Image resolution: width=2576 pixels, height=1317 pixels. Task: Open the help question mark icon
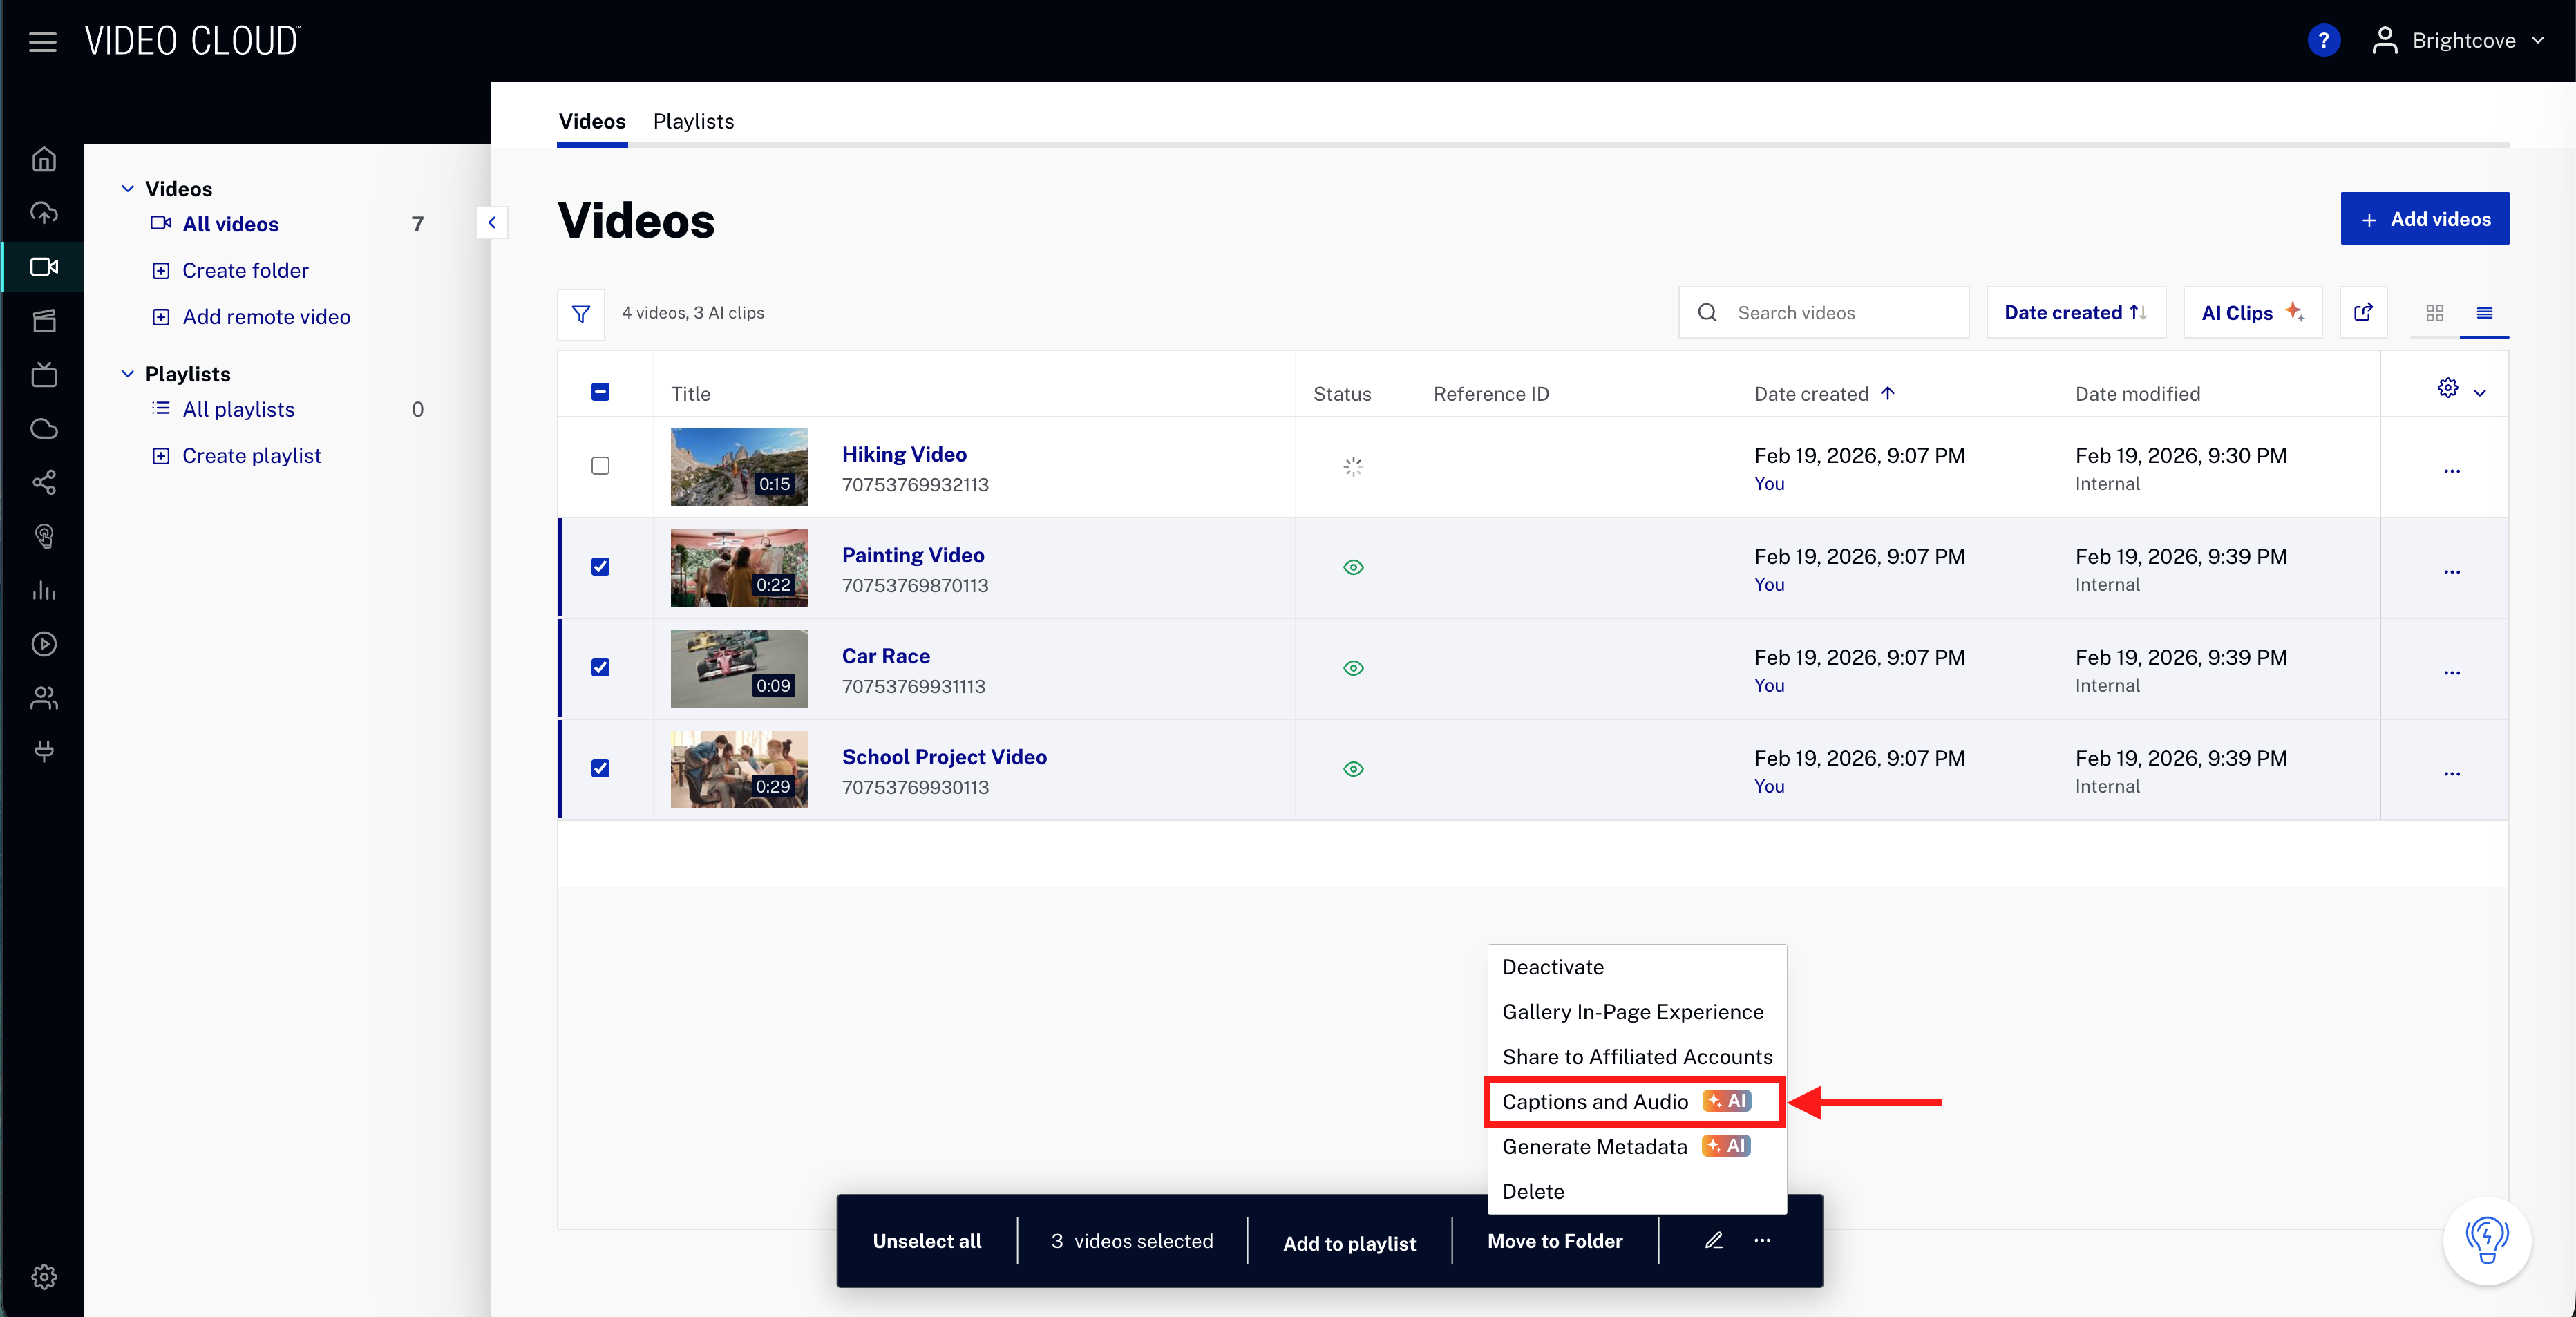tap(2323, 41)
